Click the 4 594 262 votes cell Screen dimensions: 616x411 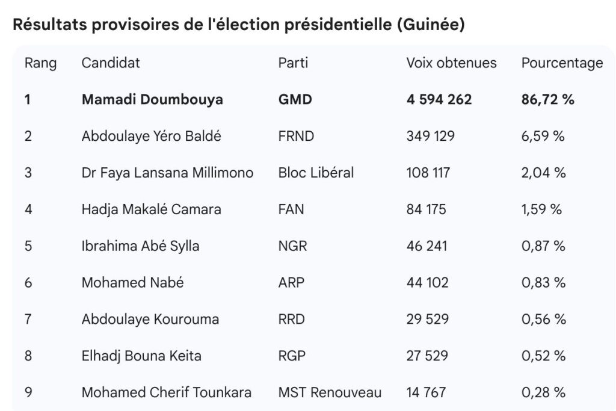point(439,100)
